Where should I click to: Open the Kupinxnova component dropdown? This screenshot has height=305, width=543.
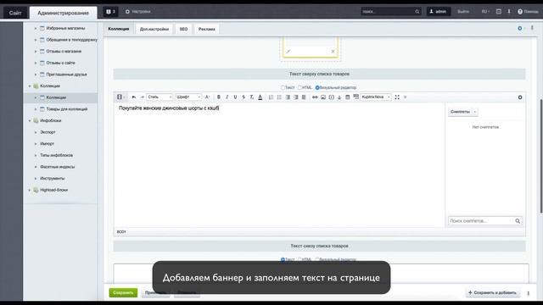click(x=376, y=97)
